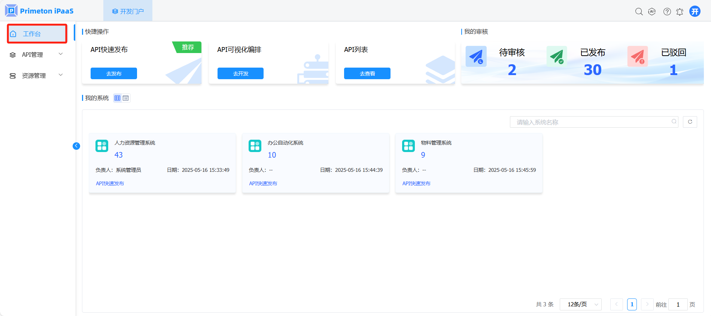This screenshot has height=316, width=711.
Task: Select the 工作台 sidebar menu item
Action: pos(37,34)
